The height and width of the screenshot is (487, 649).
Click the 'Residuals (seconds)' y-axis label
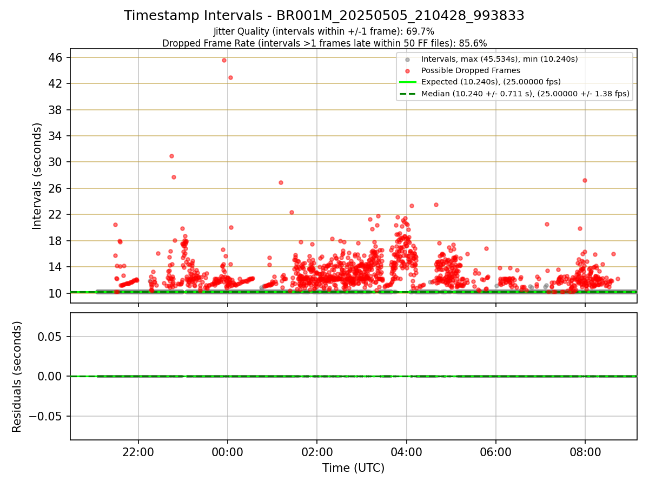17,377
